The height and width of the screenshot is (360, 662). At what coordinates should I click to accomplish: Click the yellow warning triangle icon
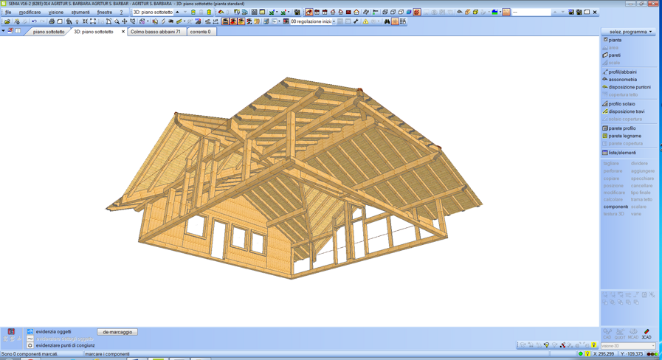(365, 22)
